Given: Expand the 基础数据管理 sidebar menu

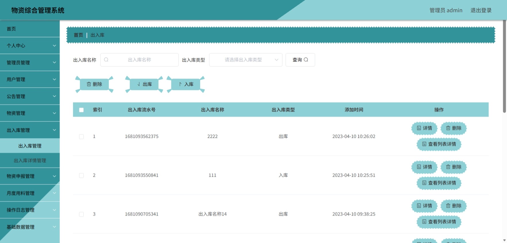Looking at the screenshot, I should 30,227.
